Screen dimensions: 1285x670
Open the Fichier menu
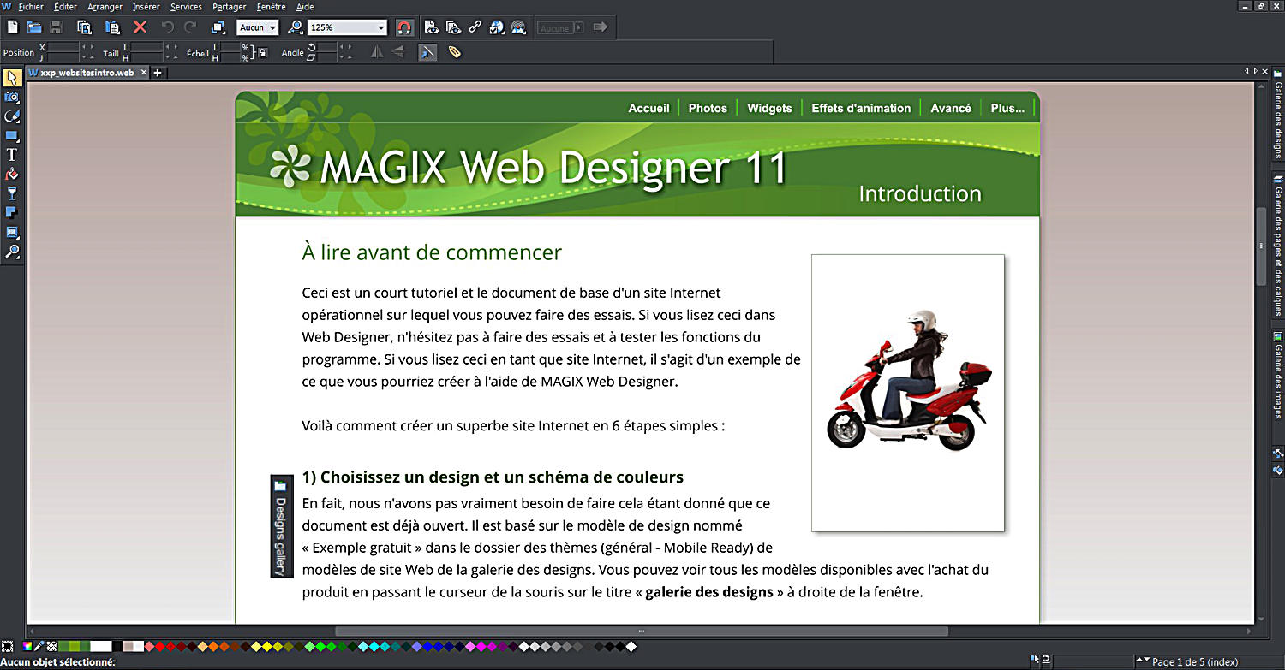pyautogui.click(x=31, y=7)
